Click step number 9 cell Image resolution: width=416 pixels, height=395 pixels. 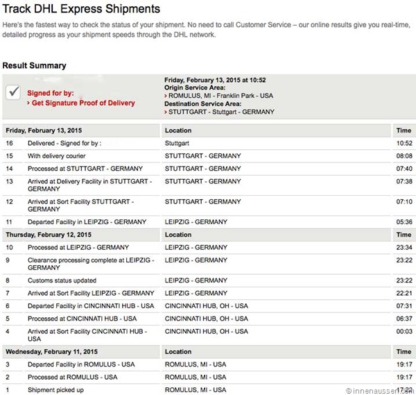tap(8, 260)
